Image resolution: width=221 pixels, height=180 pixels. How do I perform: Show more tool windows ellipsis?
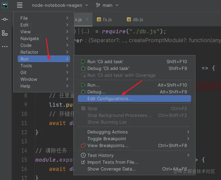click(5, 47)
